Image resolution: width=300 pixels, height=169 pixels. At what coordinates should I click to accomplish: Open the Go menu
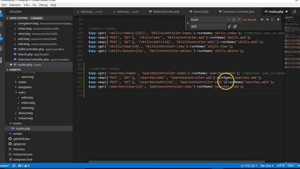34,5
